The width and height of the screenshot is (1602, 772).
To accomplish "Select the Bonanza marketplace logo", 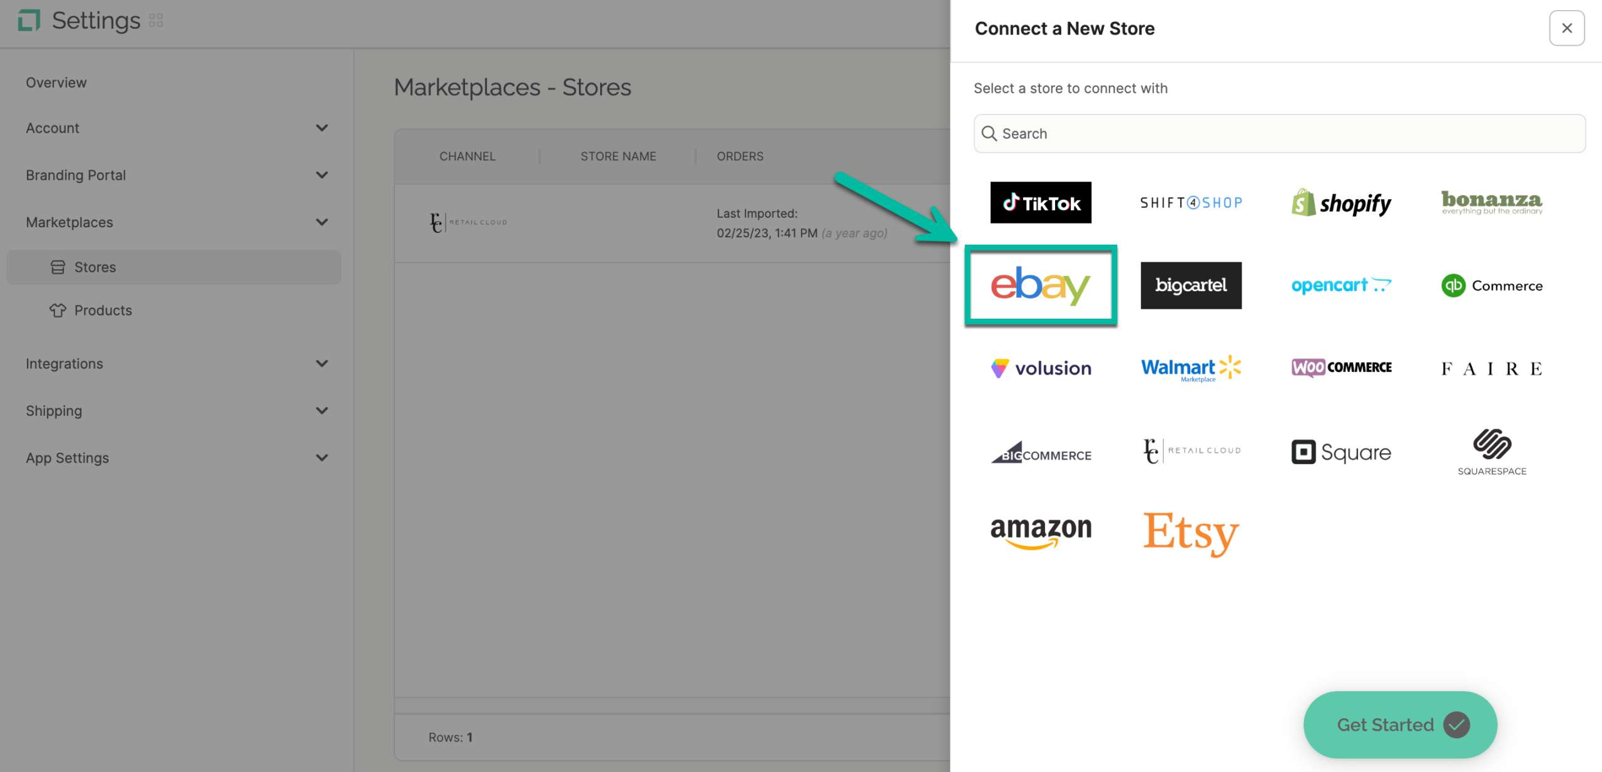I will pyautogui.click(x=1492, y=203).
